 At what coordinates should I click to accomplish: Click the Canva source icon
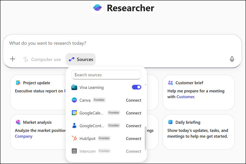pos(74,100)
